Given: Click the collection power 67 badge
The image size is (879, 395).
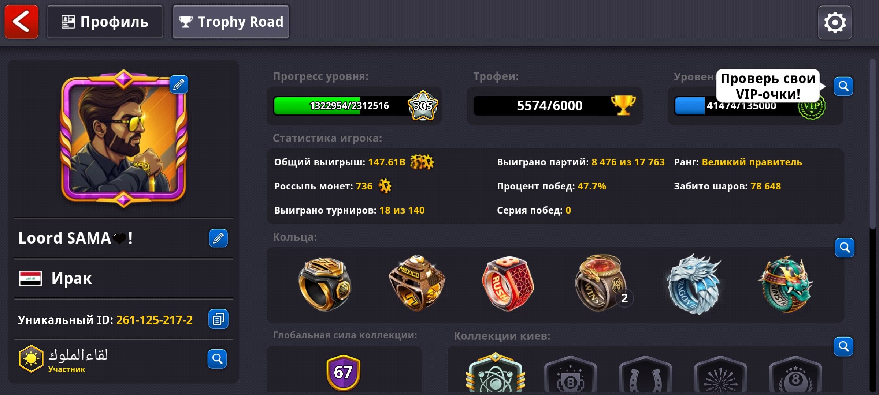Looking at the screenshot, I should tap(343, 372).
